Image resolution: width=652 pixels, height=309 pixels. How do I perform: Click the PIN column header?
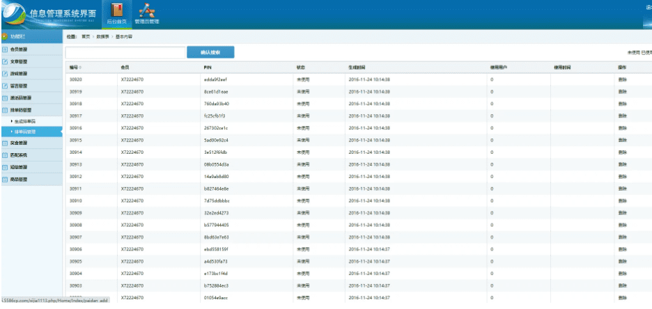click(207, 68)
